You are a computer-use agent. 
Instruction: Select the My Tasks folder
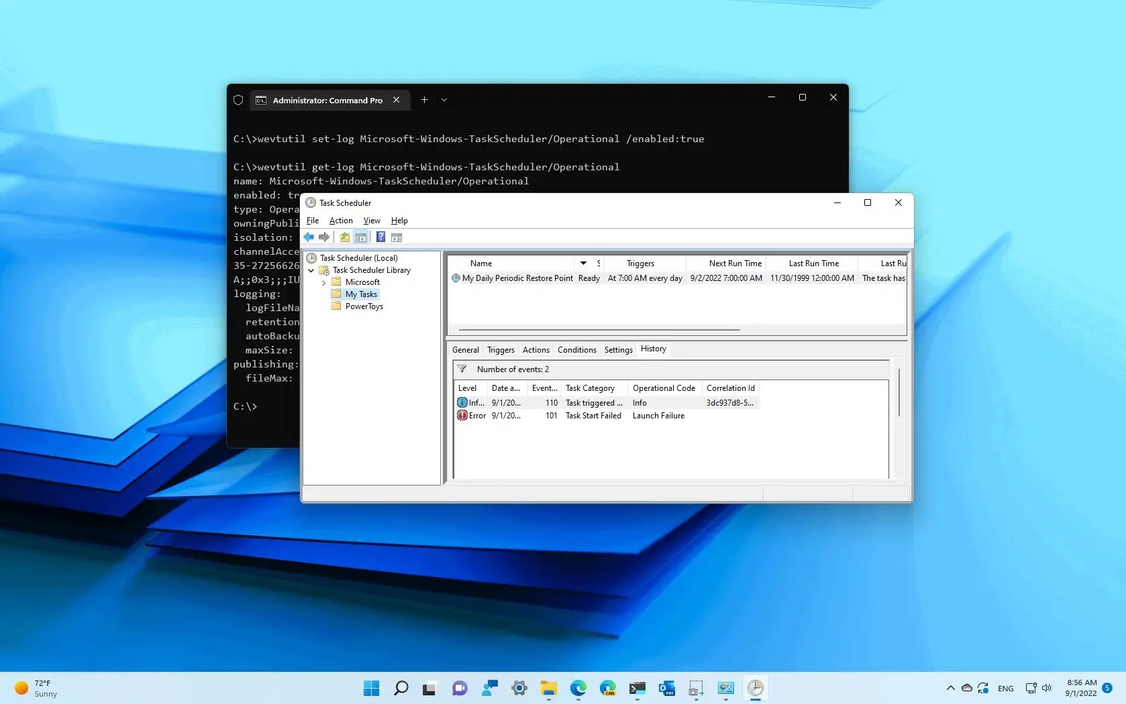pyautogui.click(x=360, y=294)
